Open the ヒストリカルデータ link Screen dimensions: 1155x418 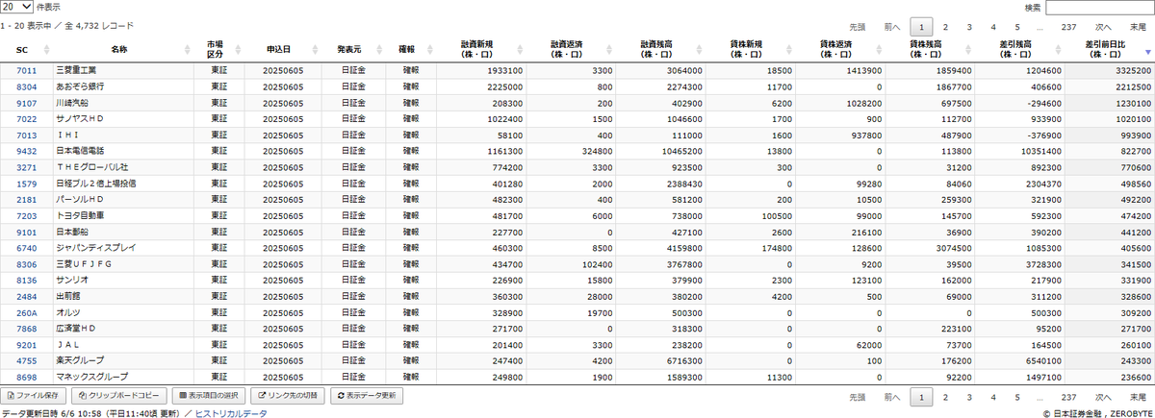[231, 412]
